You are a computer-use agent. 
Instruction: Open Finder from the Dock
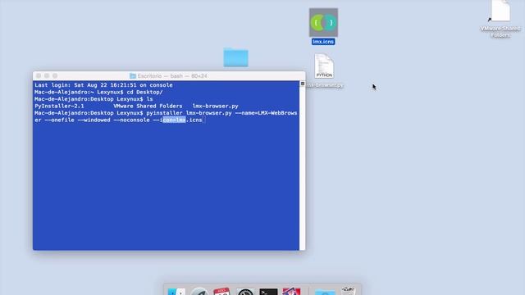[176, 292]
